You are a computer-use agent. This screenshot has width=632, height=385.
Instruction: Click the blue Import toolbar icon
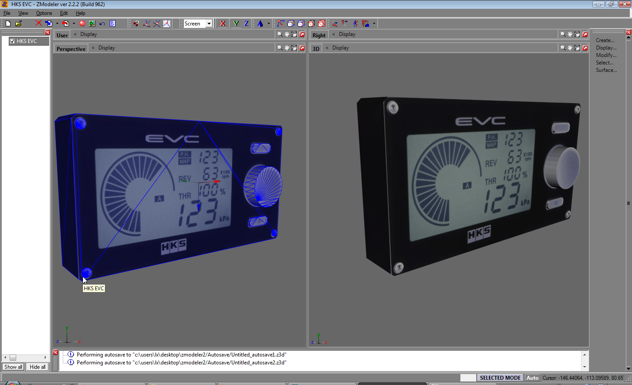pos(49,24)
